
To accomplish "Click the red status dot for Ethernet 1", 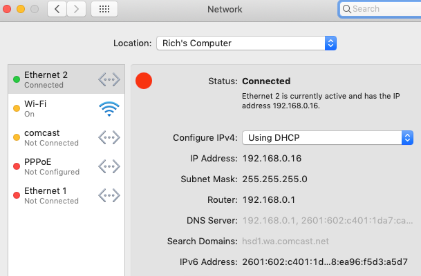I will click(17, 195).
